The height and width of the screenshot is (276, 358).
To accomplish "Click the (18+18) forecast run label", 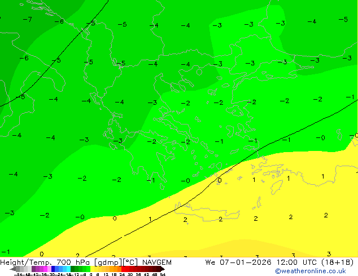I will click(x=338, y=262).
